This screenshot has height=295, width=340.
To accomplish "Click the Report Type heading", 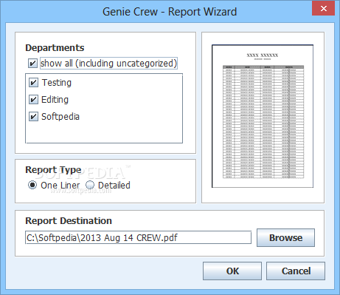I will coord(53,170).
